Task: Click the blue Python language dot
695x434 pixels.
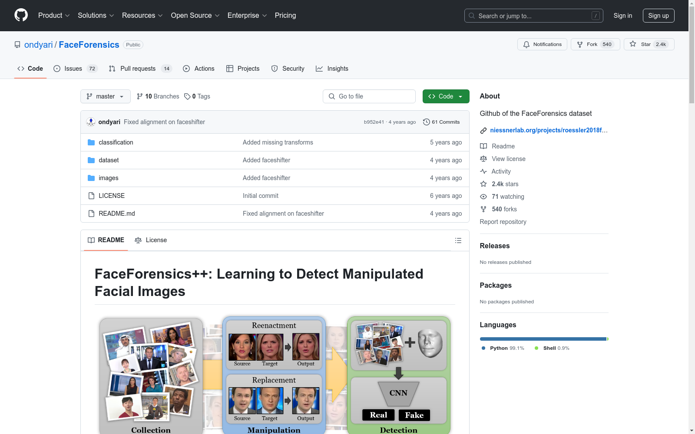Action: coord(483,348)
